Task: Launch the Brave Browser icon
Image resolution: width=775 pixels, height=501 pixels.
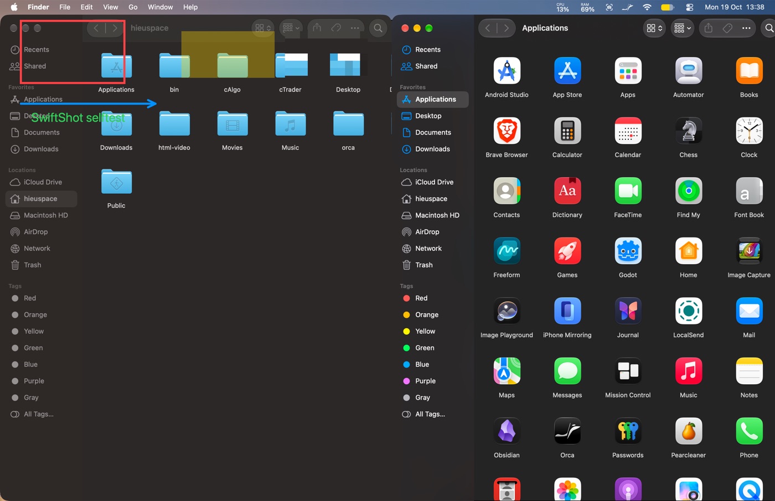Action: pos(507,131)
